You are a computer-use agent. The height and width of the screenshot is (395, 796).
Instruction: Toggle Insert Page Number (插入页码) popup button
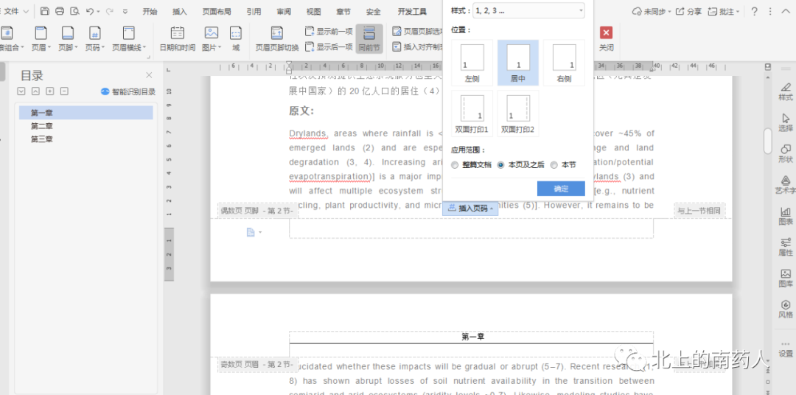point(470,208)
